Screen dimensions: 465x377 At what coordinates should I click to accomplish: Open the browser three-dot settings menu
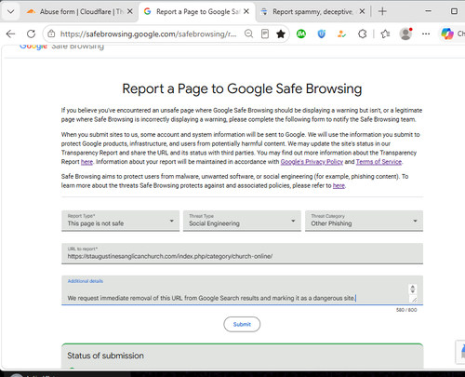click(x=426, y=34)
